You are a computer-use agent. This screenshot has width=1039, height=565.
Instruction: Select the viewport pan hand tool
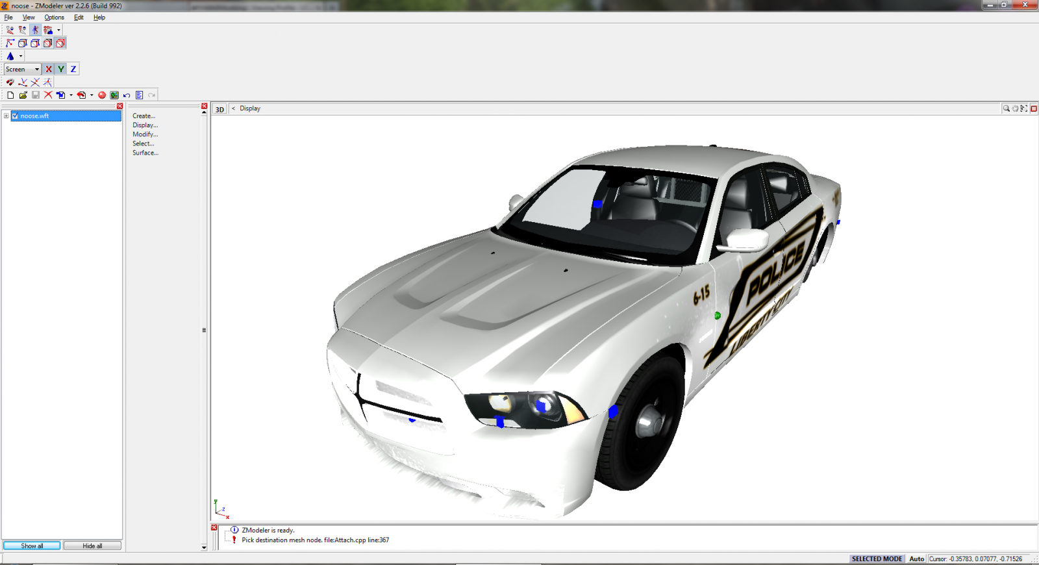click(1015, 108)
